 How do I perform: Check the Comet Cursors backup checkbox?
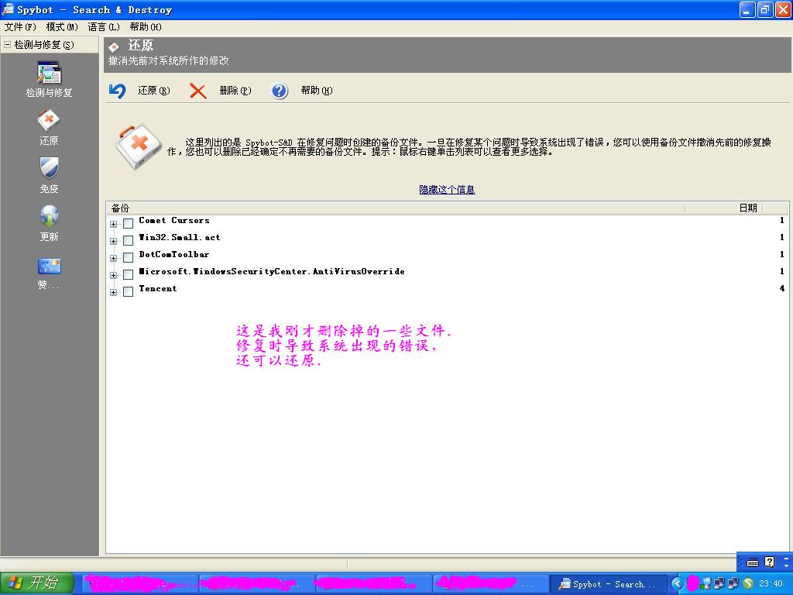click(129, 223)
